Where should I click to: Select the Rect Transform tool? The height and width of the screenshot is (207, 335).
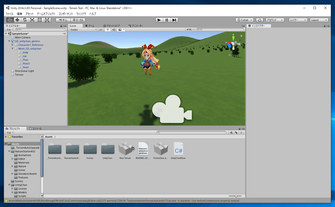tap(40, 20)
